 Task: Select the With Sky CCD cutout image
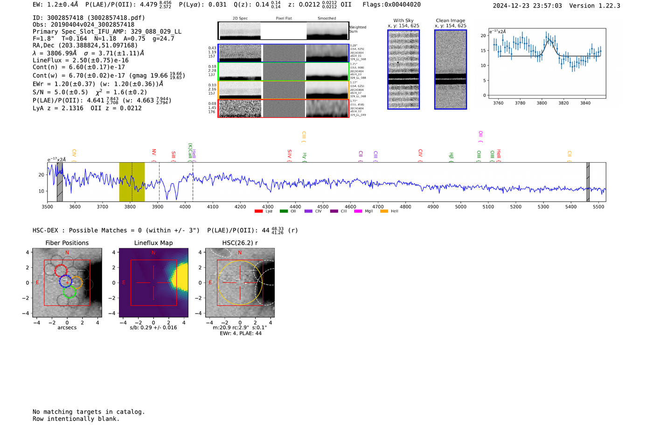tap(403, 69)
